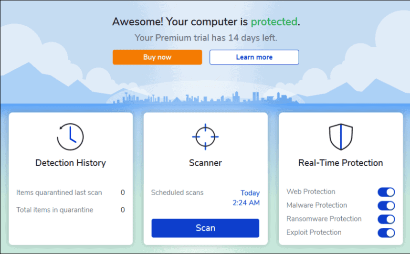Click the Detection History clock icon
The width and height of the screenshot is (410, 254).
[70, 137]
